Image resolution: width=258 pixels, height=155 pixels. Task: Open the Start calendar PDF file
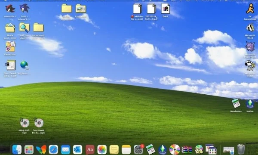tap(10, 65)
